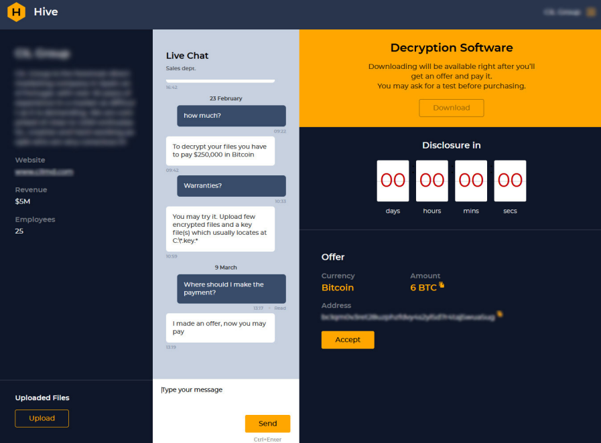Click the Hive hexagon logo
The image size is (601, 443).
[x=16, y=11]
